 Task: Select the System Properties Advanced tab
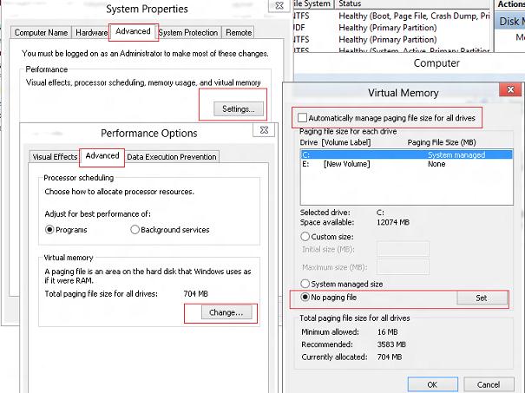pyautogui.click(x=133, y=31)
